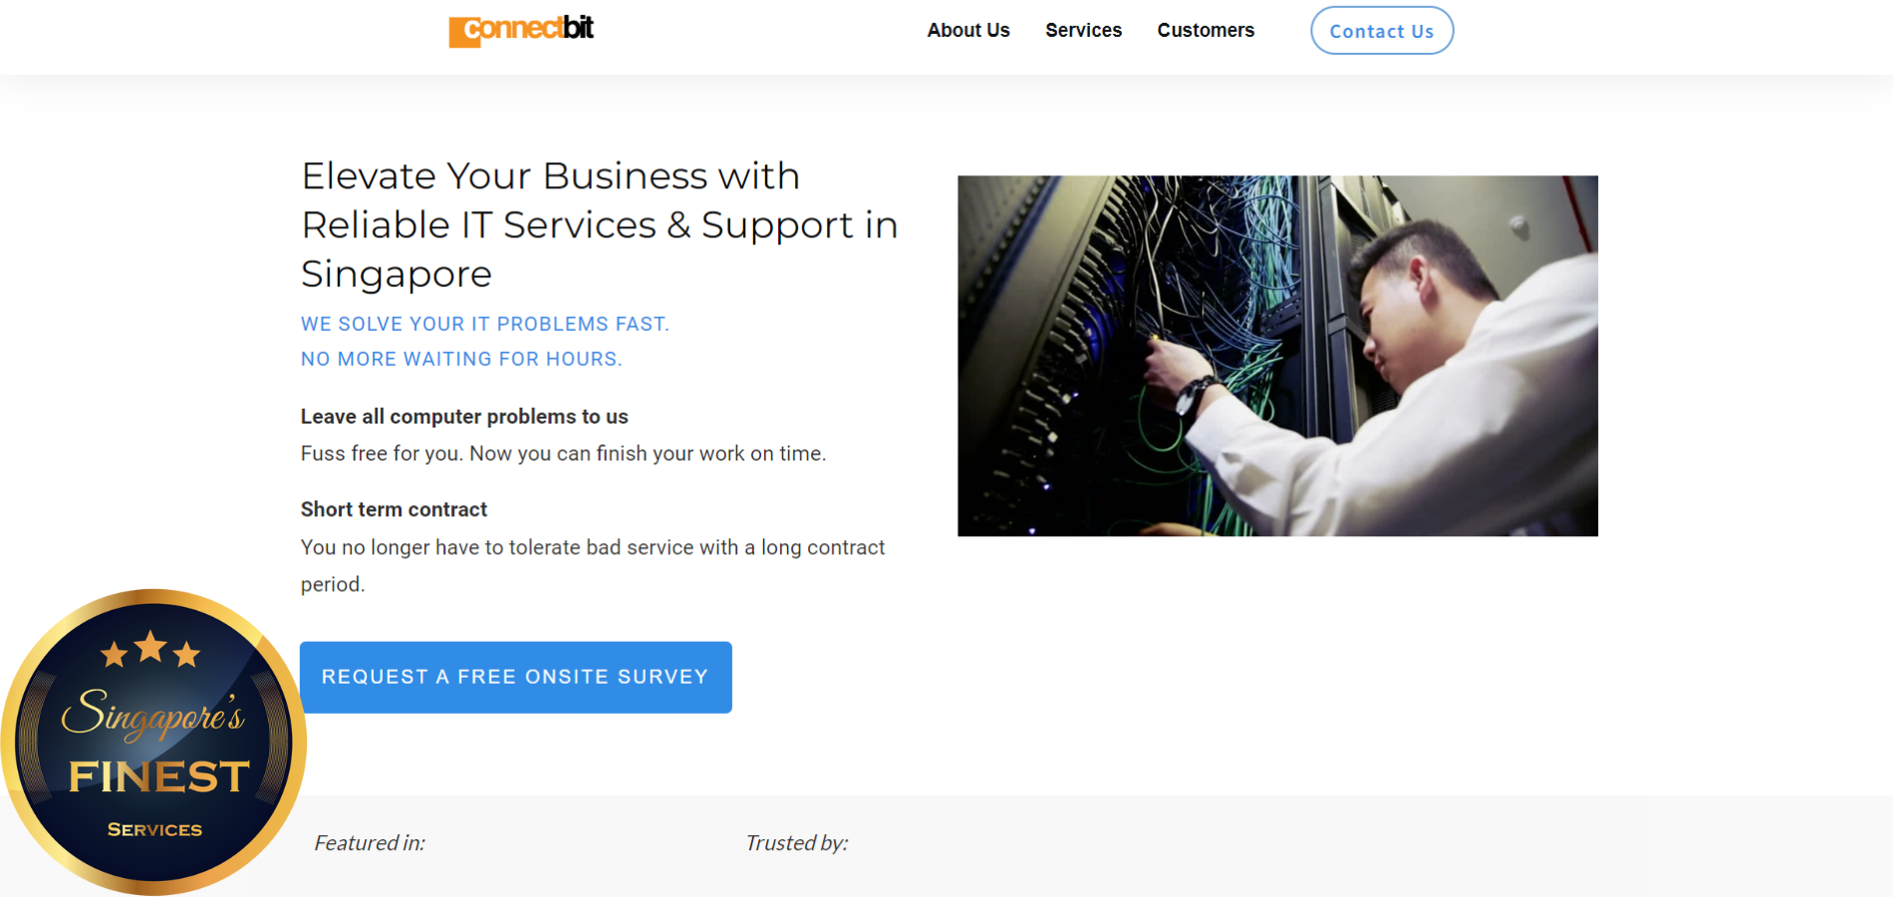Click the long contract period paragraph
1893x897 pixels.
(593, 565)
